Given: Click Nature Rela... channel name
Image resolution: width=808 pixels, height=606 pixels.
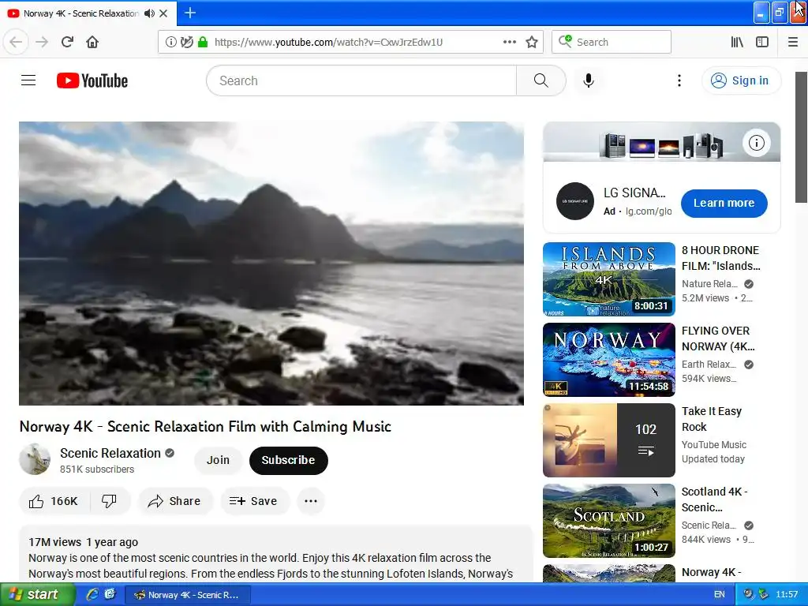Looking at the screenshot, I should click(709, 284).
